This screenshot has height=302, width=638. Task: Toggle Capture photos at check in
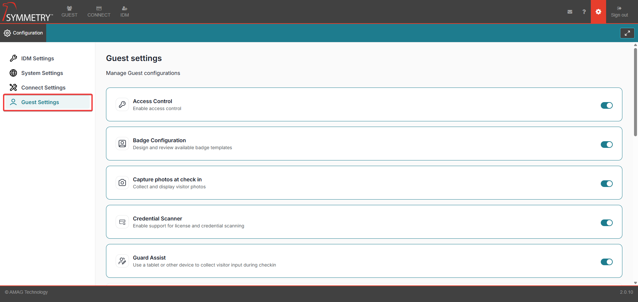tap(606, 184)
